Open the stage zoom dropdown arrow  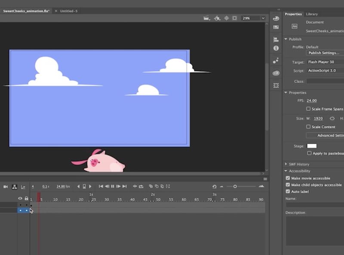[263, 18]
